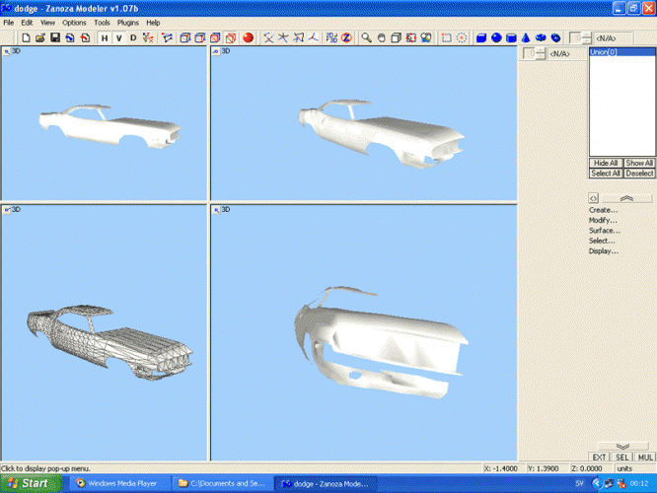Screen dimensions: 657x493
Task: Open the Windows Start menu
Action: tap(28, 483)
